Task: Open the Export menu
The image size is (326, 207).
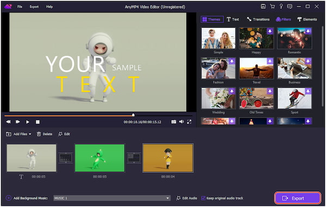Action: click(34, 7)
